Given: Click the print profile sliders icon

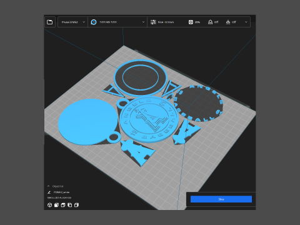Looking at the screenshot, I should click(153, 22).
